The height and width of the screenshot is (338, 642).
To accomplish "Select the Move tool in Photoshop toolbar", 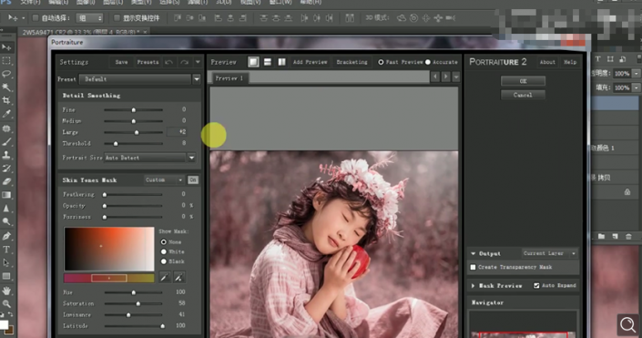I will click(x=6, y=47).
